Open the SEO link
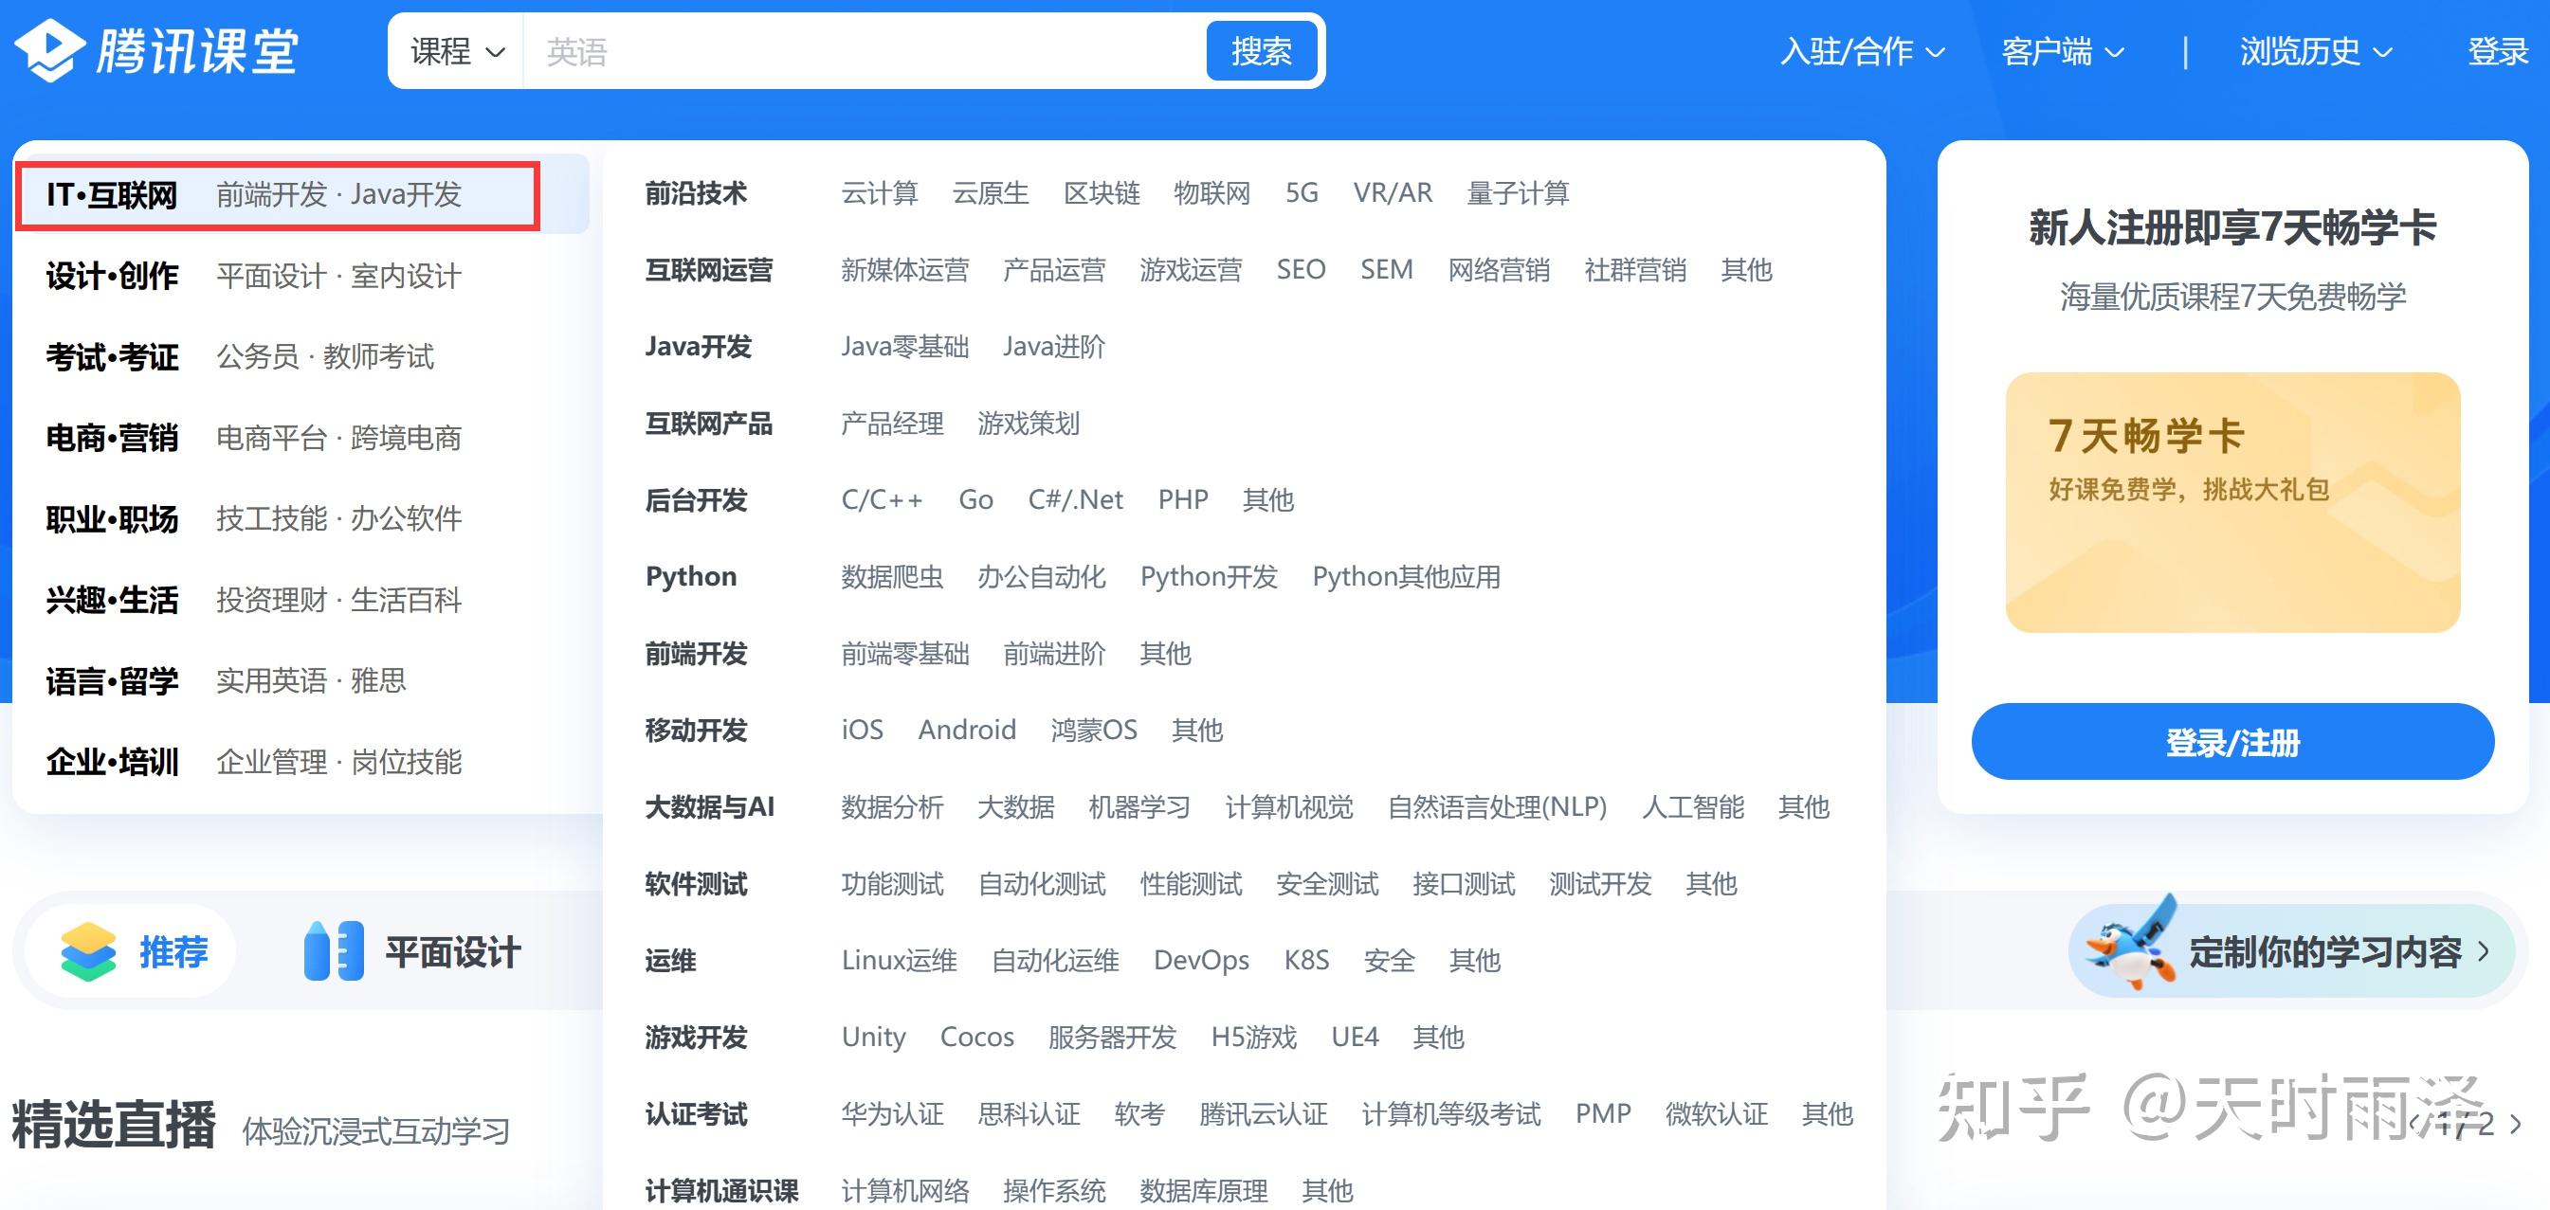The width and height of the screenshot is (2550, 1210). [1301, 270]
